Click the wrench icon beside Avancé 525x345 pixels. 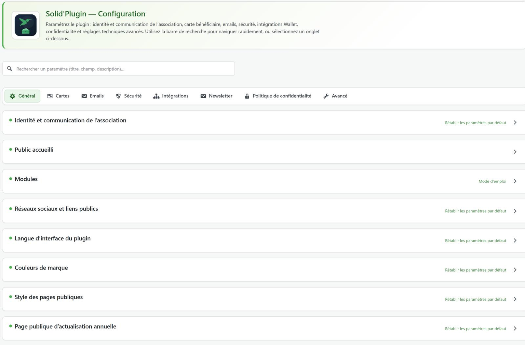(326, 96)
